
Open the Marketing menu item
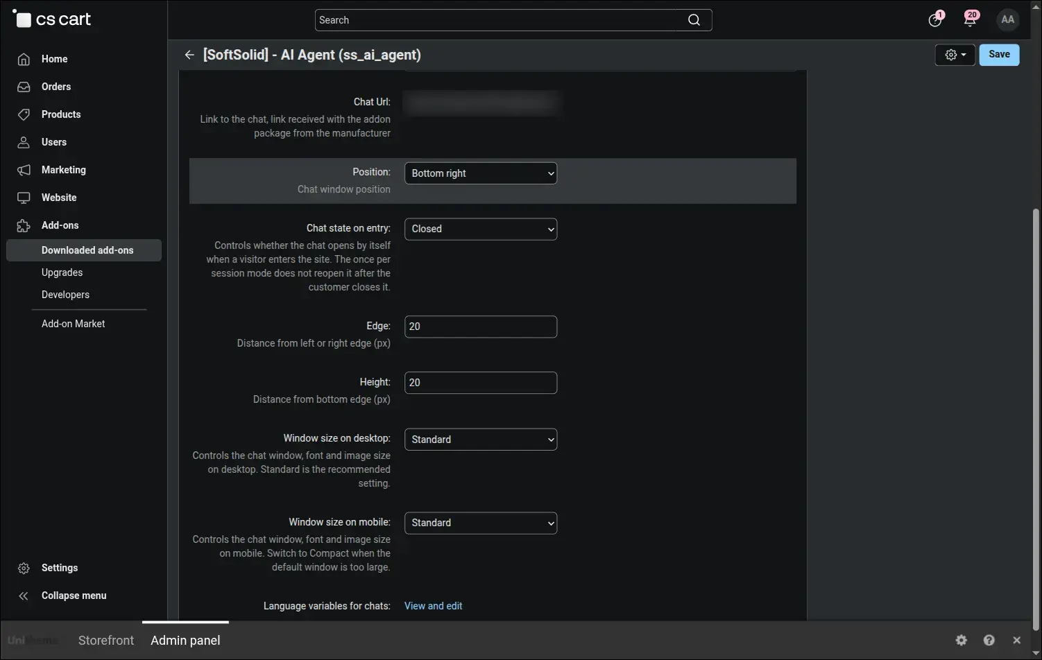coord(64,170)
